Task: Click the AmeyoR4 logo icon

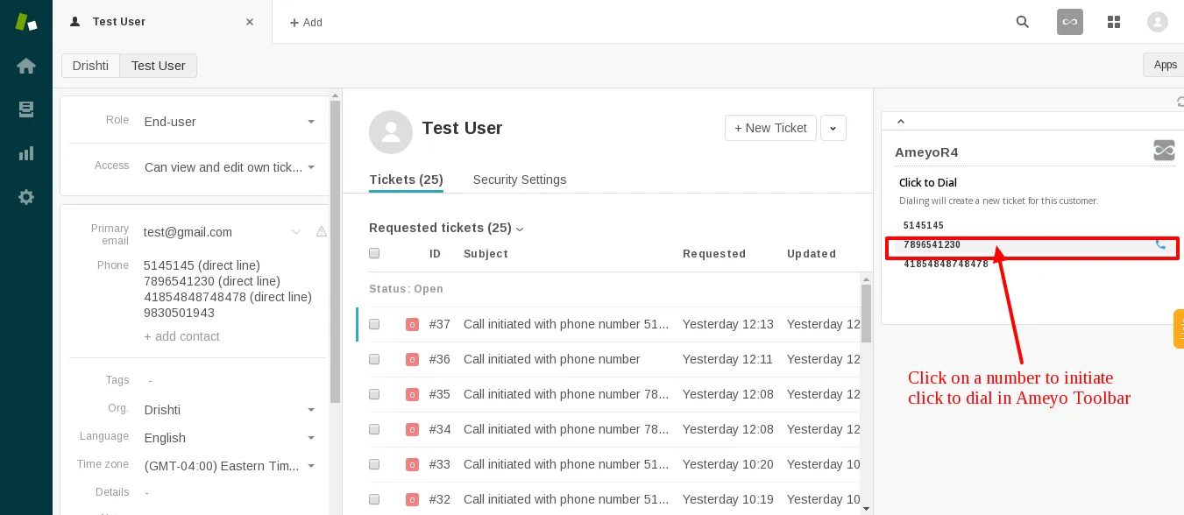Action: coord(1164,151)
